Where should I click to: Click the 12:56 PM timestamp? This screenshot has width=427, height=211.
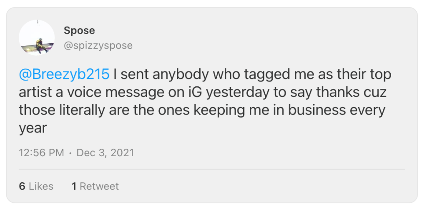[x=41, y=152]
